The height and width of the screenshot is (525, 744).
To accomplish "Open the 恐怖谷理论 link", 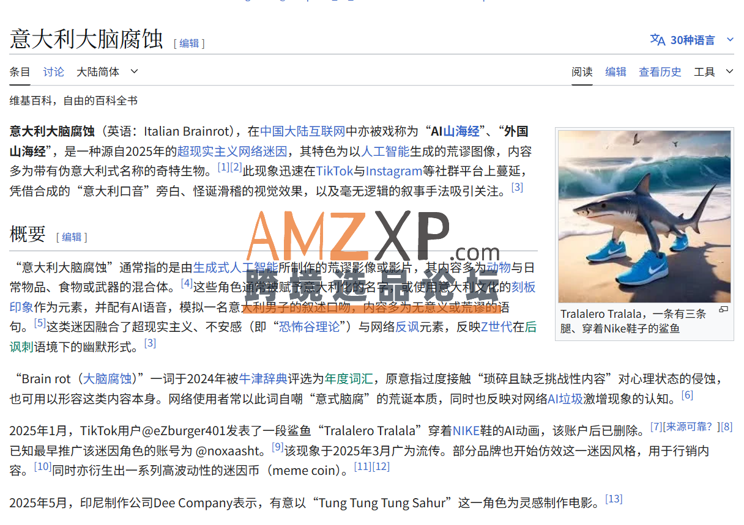I will 309,327.
